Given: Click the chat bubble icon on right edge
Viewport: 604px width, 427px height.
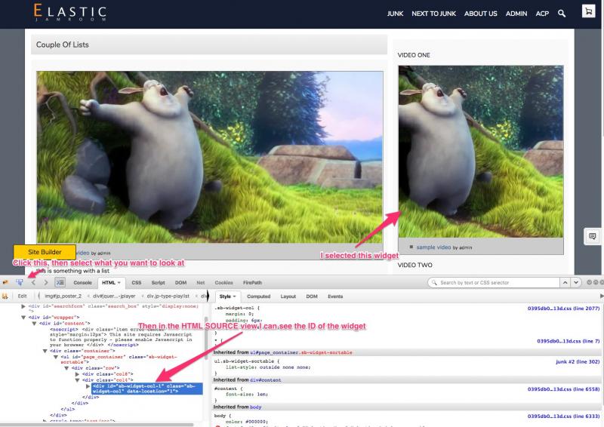Looking at the screenshot, I should click(593, 237).
